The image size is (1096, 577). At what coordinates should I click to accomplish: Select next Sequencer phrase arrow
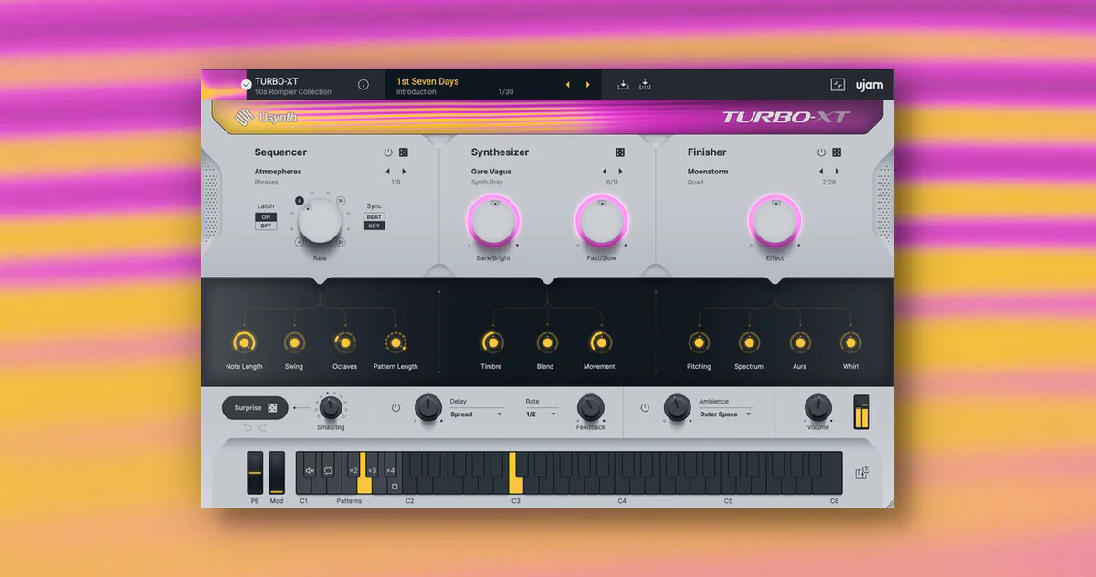click(404, 172)
